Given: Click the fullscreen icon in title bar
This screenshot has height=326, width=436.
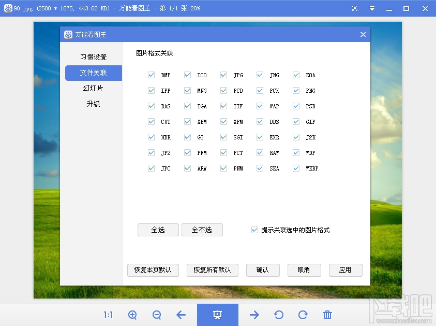Looking at the screenshot, I should point(355,8).
